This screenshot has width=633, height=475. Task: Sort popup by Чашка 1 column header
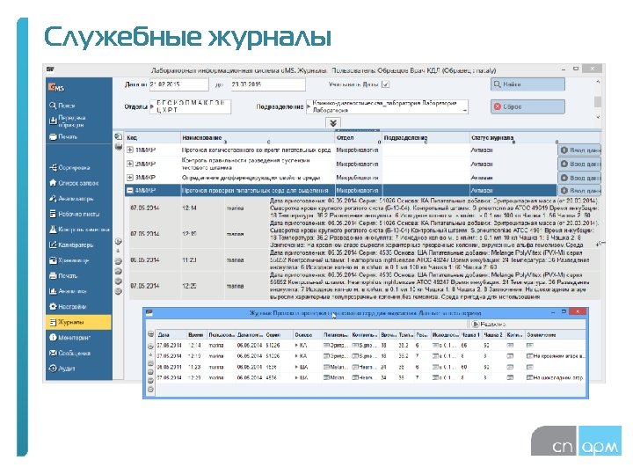[470, 335]
